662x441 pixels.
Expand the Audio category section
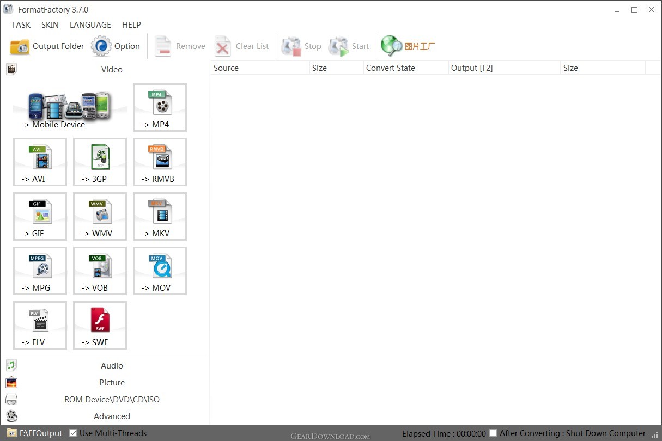[x=105, y=365]
